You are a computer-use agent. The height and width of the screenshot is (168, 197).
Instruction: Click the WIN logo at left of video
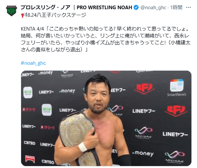28,92
